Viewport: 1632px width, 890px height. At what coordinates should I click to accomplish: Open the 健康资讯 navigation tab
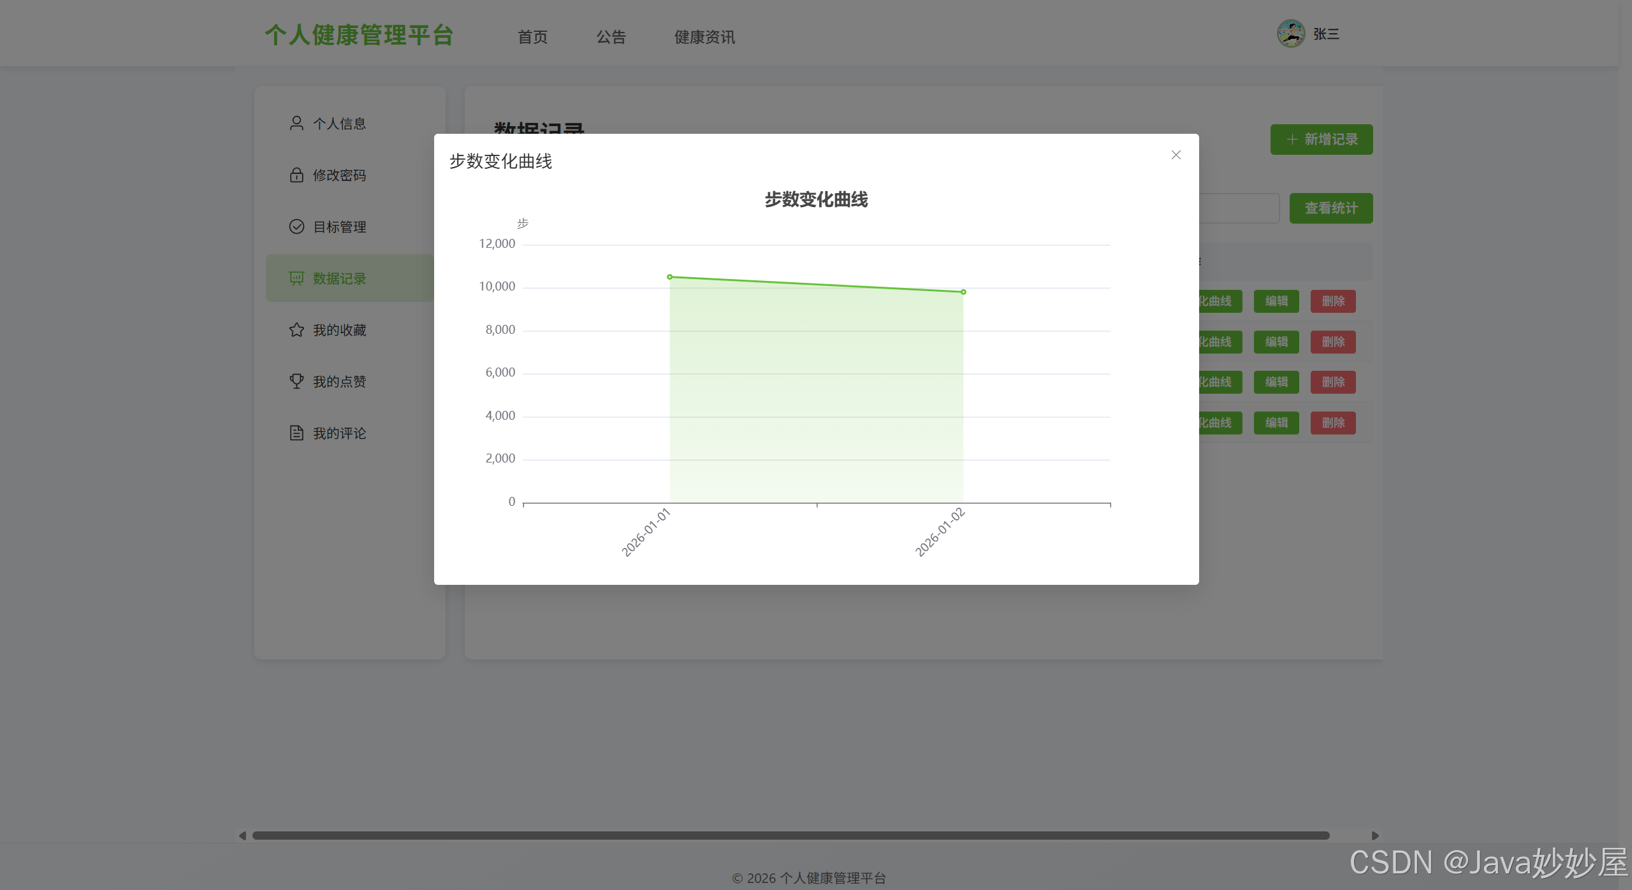(704, 37)
